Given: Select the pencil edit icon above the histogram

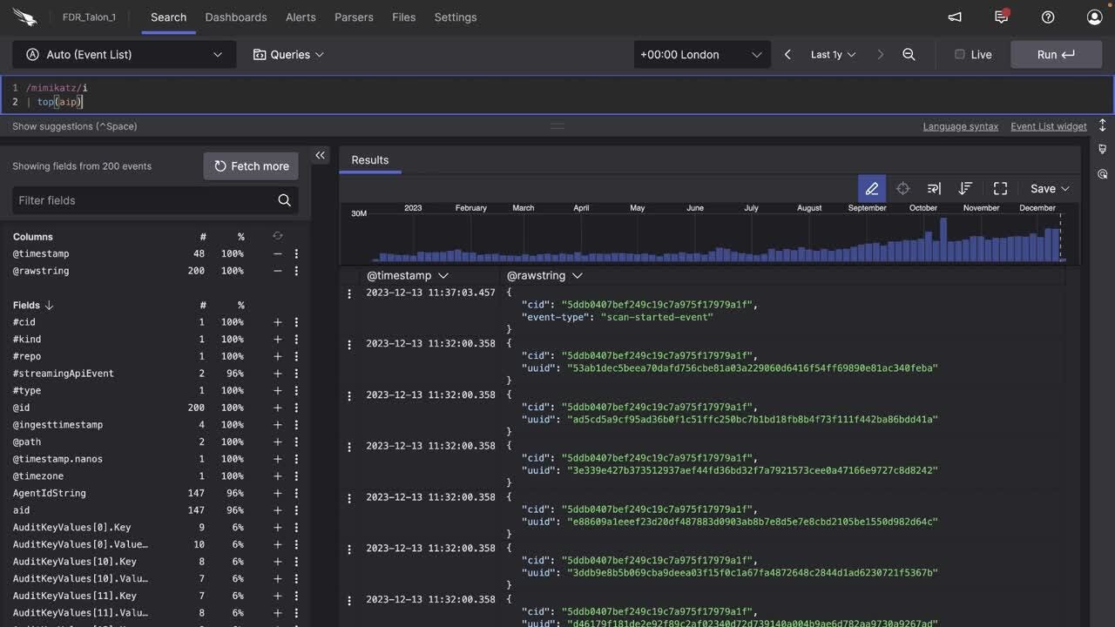Looking at the screenshot, I should click(x=872, y=188).
